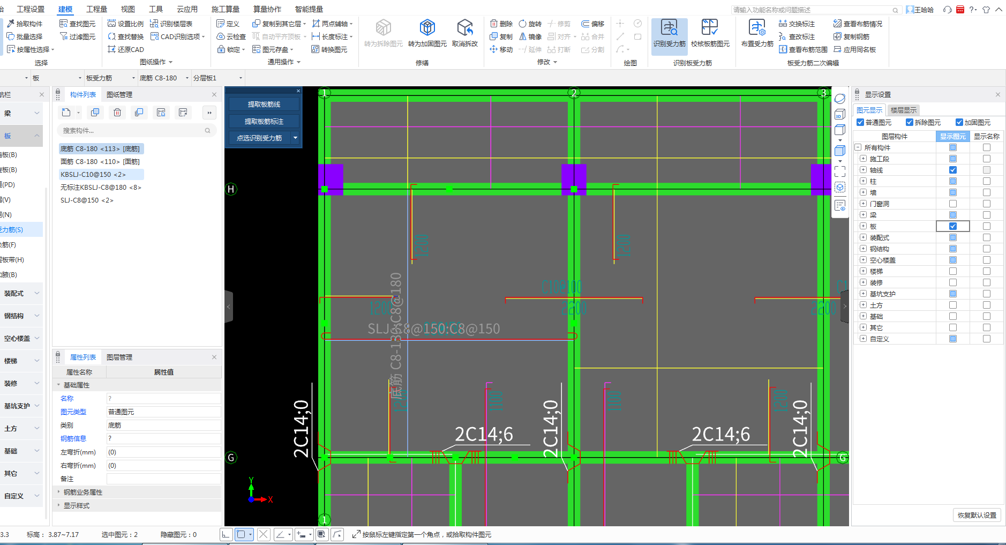Screen dimensions: 1006x545
Task: Uncheck 轴线 display checkbox
Action: [952, 170]
